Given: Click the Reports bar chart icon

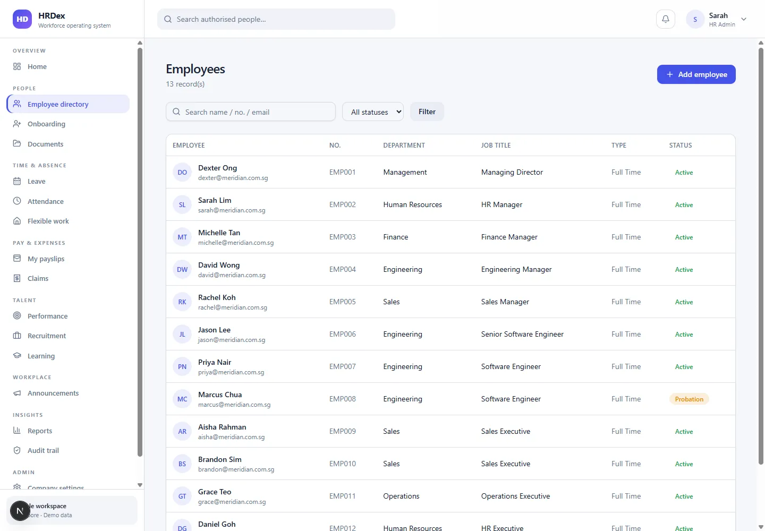Looking at the screenshot, I should coord(17,431).
